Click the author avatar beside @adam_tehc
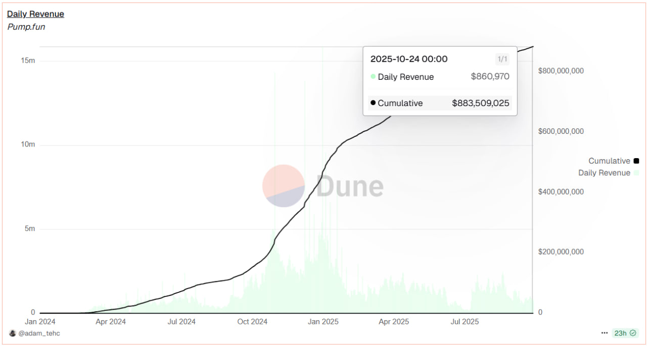Image resolution: width=647 pixels, height=346 pixels. pos(13,333)
